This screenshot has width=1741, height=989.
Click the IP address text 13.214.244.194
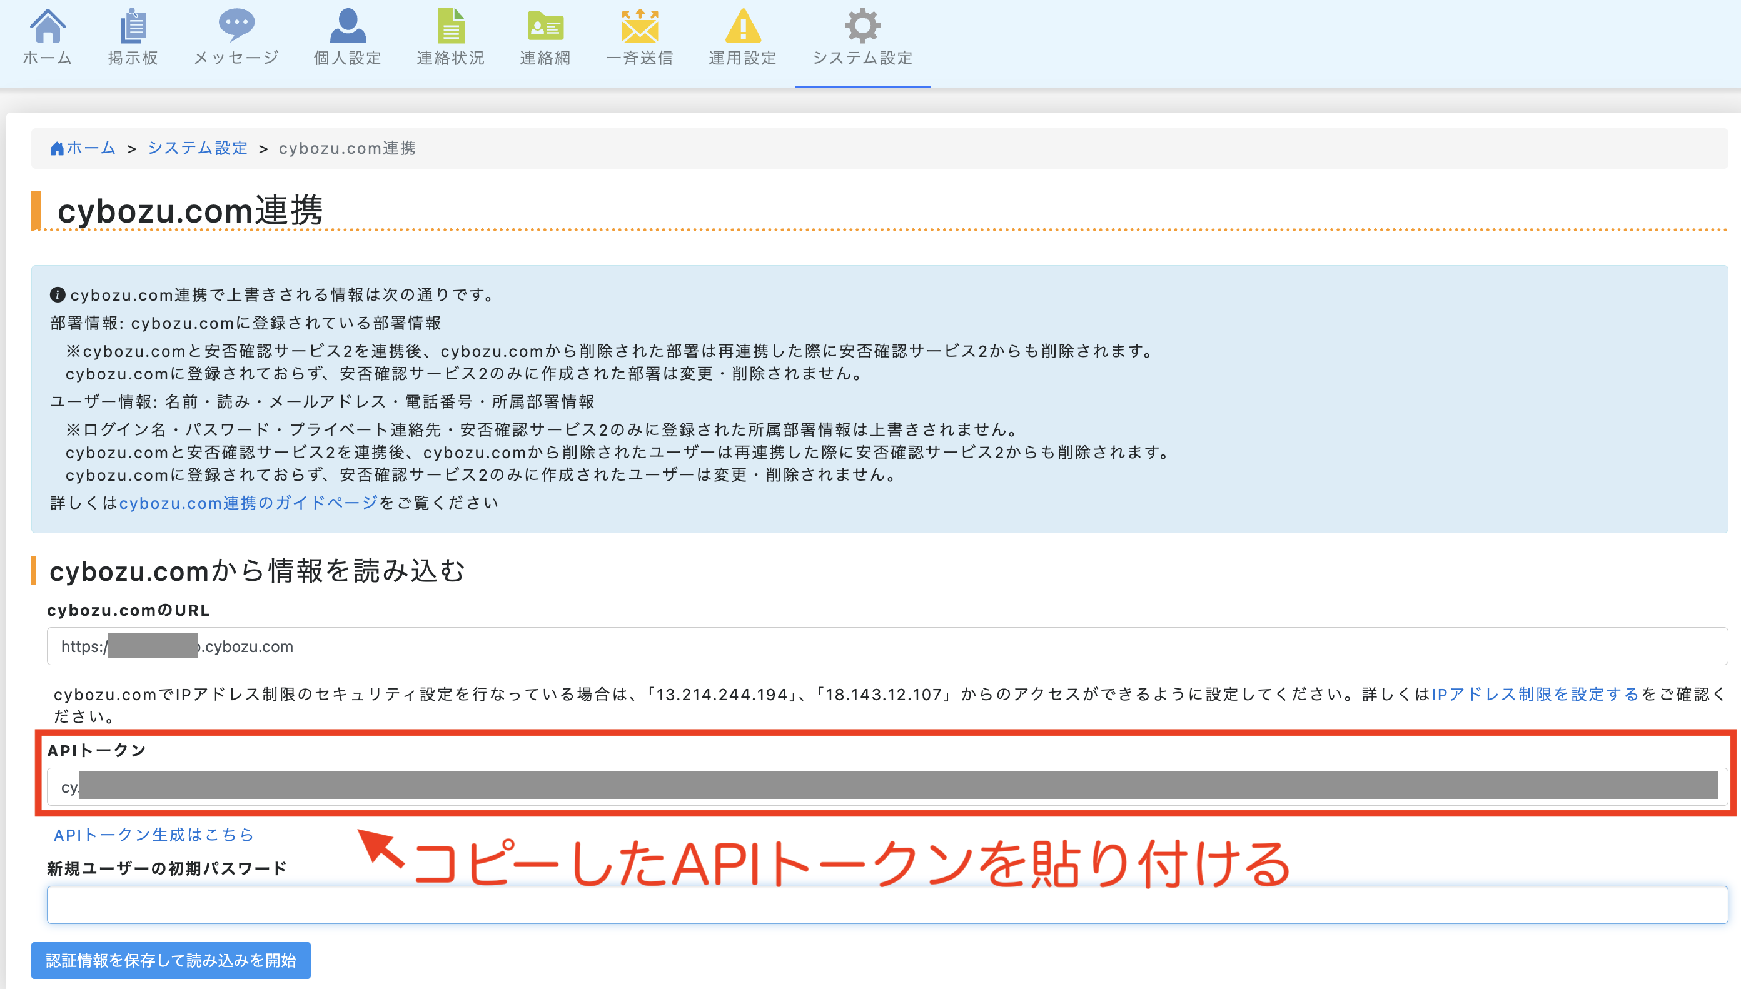pos(722,694)
